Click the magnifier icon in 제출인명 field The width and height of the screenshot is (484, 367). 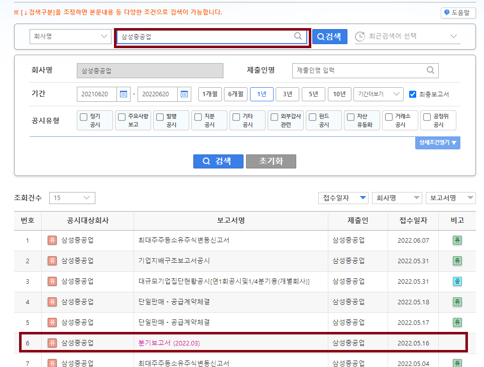(430, 70)
